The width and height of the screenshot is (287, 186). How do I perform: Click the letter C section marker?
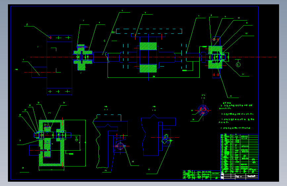coord(105,41)
